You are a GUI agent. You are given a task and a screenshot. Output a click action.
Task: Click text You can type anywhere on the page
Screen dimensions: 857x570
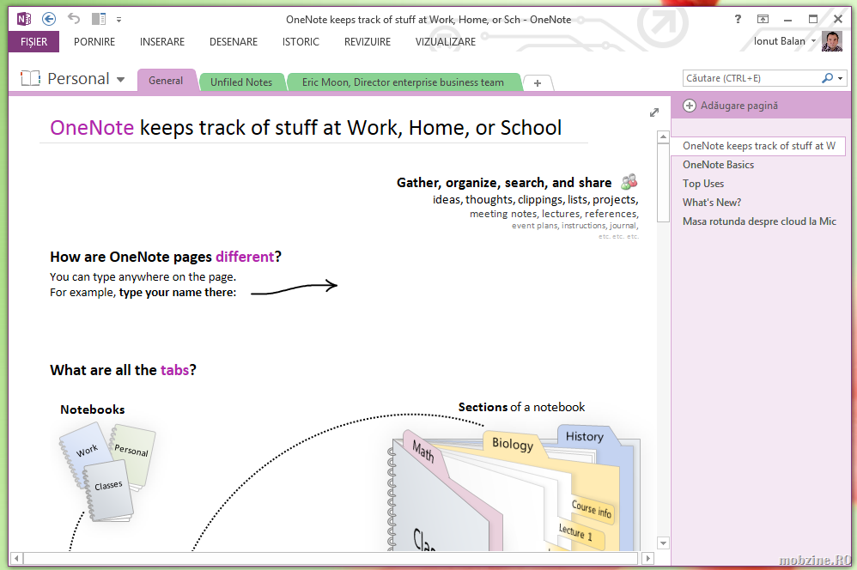[x=143, y=277]
